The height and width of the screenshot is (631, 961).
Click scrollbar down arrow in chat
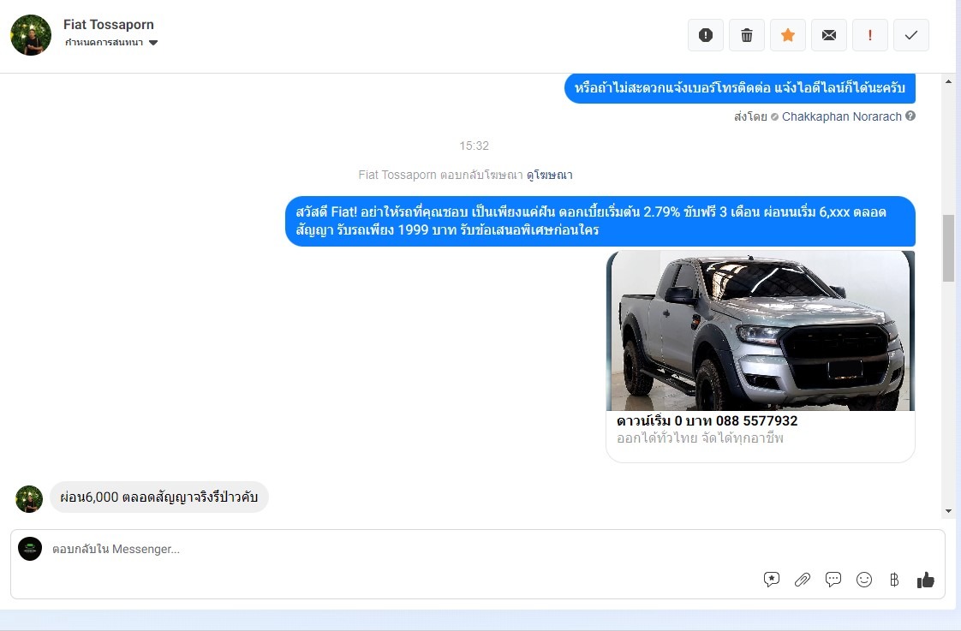pyautogui.click(x=949, y=511)
